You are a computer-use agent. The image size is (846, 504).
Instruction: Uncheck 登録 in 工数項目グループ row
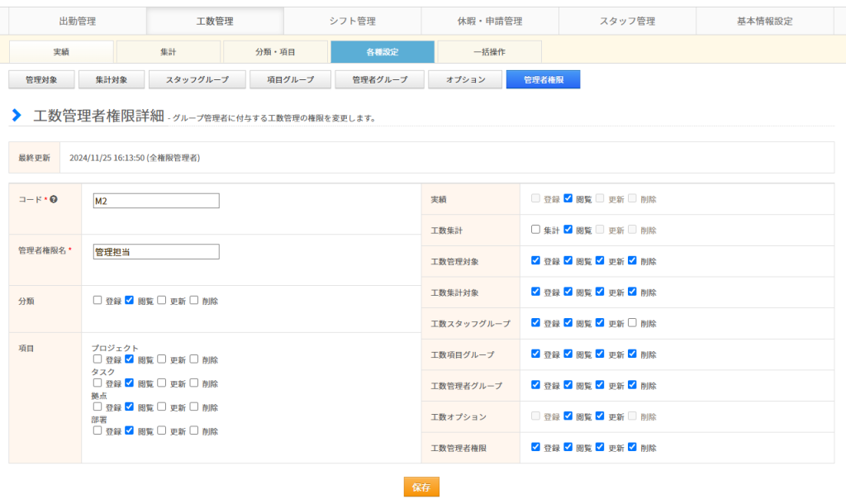click(x=535, y=354)
